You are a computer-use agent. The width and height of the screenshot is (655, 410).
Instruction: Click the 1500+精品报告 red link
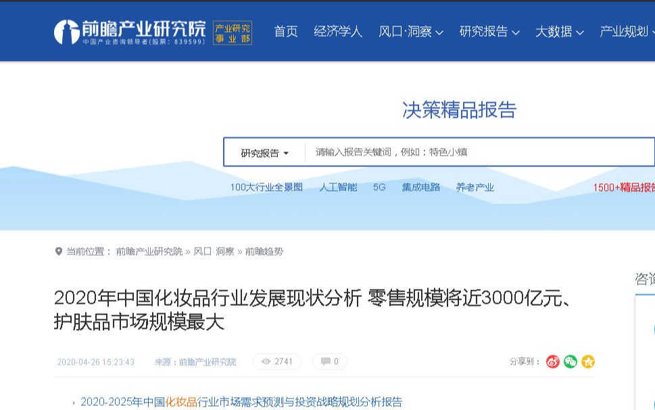click(x=624, y=187)
